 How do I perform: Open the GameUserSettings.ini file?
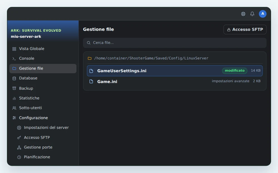pyautogui.click(x=175, y=71)
